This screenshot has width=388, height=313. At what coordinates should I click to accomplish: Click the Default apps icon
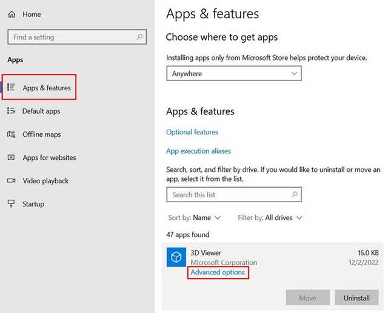(x=11, y=111)
